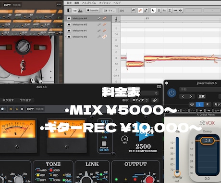Toggle the record dot button for Melodyne #2
The image size is (221, 183).
69,37
